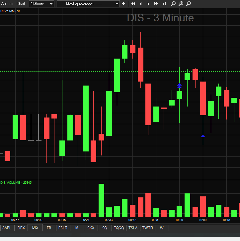This screenshot has height=241, width=240.
Task: Select the DIS tab
Action: pos(35,227)
